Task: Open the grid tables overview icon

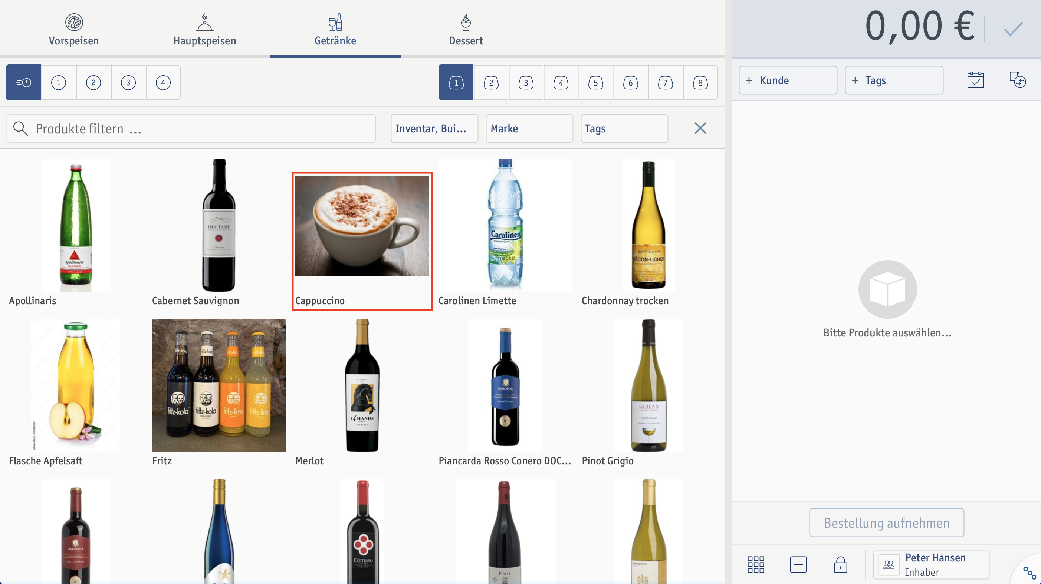Action: point(756,564)
